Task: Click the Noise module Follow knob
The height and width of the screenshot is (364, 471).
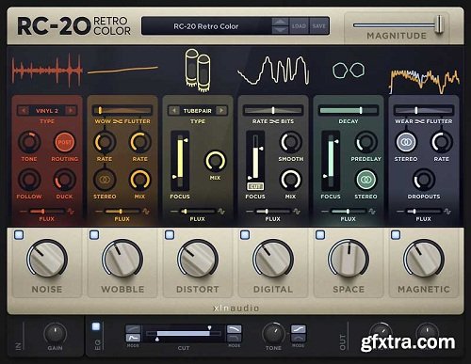Action: (29, 180)
